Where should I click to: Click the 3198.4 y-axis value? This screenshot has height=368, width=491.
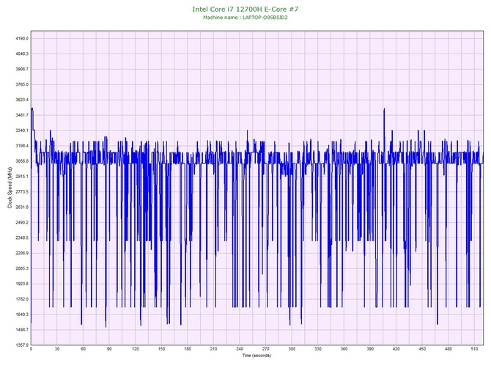click(x=22, y=146)
